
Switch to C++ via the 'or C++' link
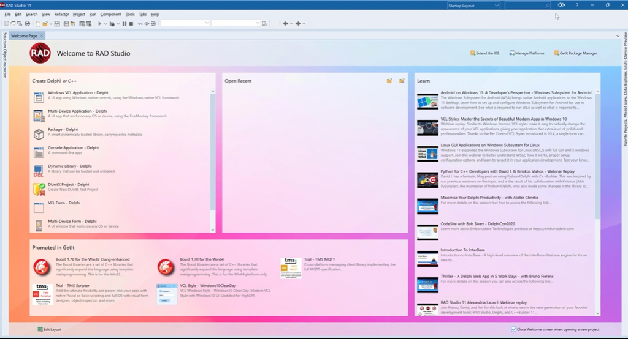coord(70,81)
